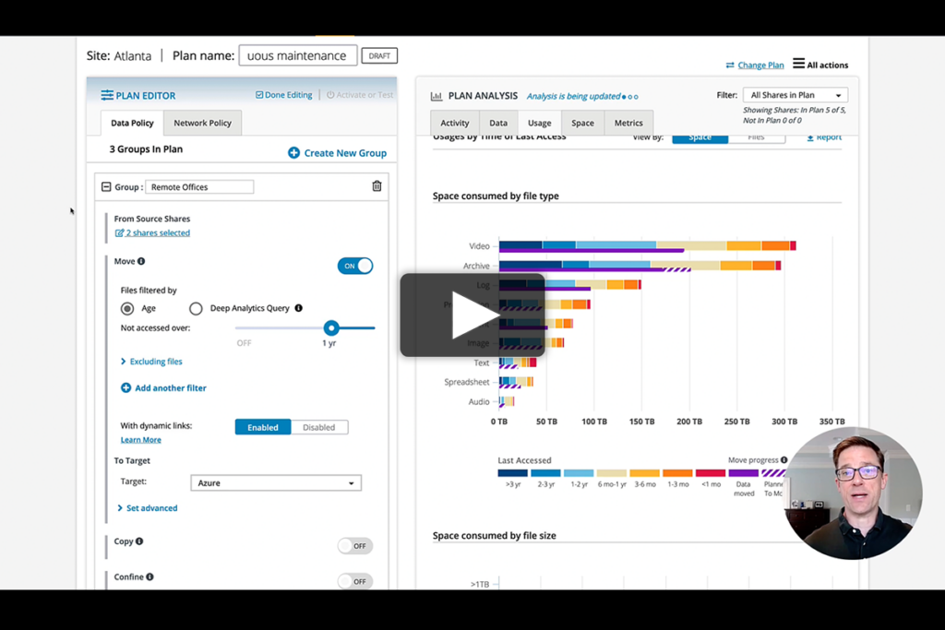945x630 pixels.
Task: Switch to the Network Policy tab
Action: tap(202, 123)
